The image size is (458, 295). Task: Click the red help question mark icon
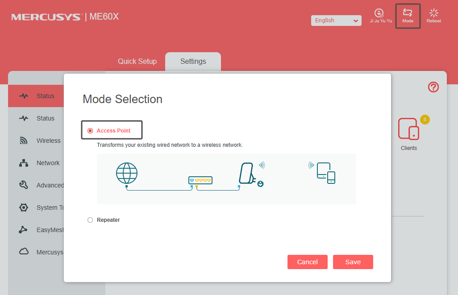tap(433, 87)
